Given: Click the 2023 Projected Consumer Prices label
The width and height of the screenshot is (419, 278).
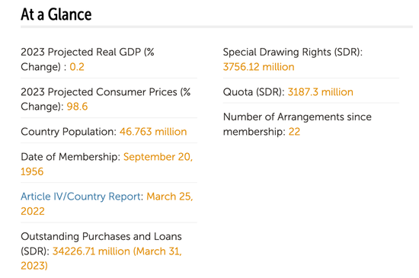Looking at the screenshot, I should point(106,99).
